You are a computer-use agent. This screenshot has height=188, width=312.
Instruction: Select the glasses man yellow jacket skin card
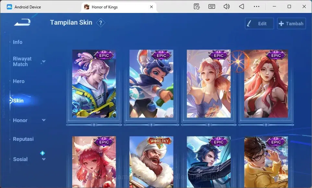tap(266, 162)
